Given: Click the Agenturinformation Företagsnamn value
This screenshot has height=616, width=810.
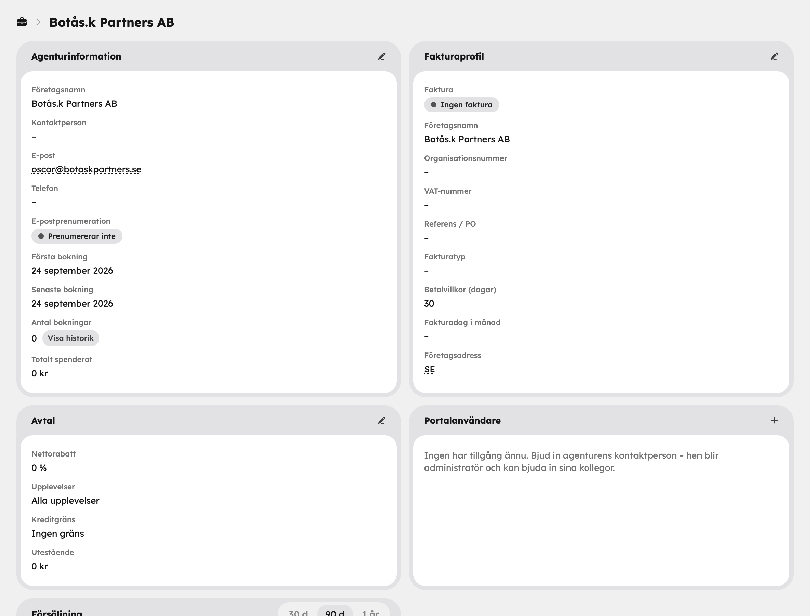Looking at the screenshot, I should point(75,104).
